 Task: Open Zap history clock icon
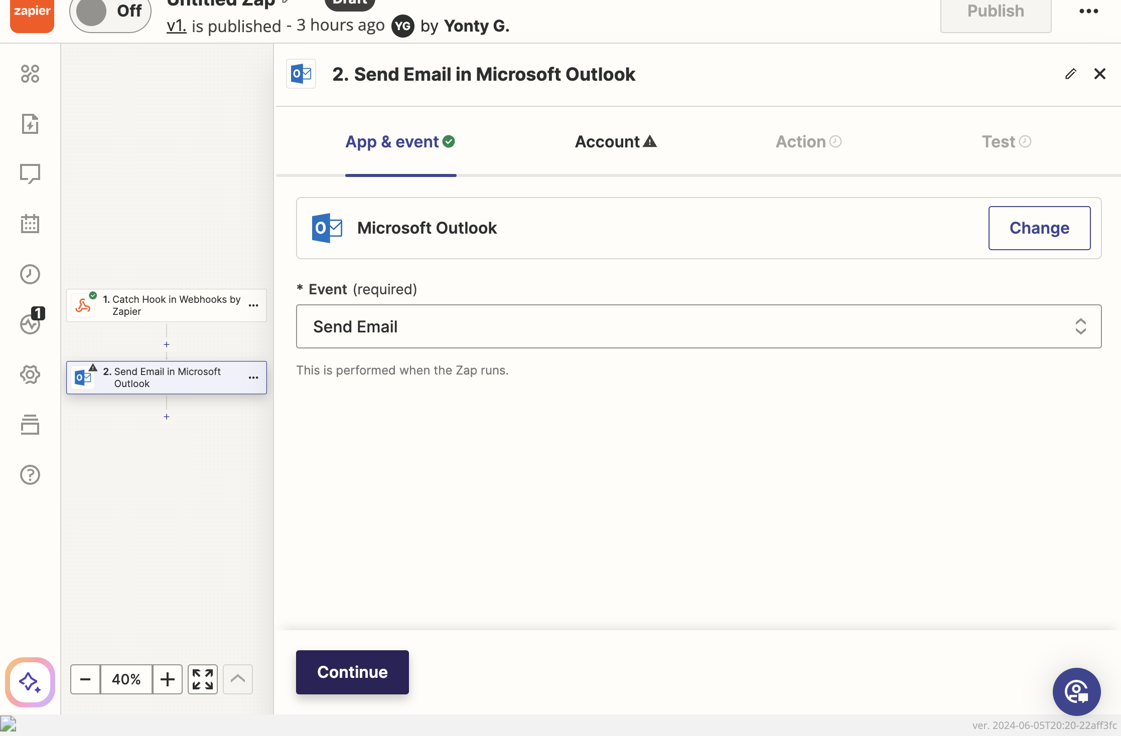click(x=30, y=274)
